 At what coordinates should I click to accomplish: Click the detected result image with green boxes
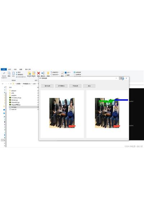(107, 113)
